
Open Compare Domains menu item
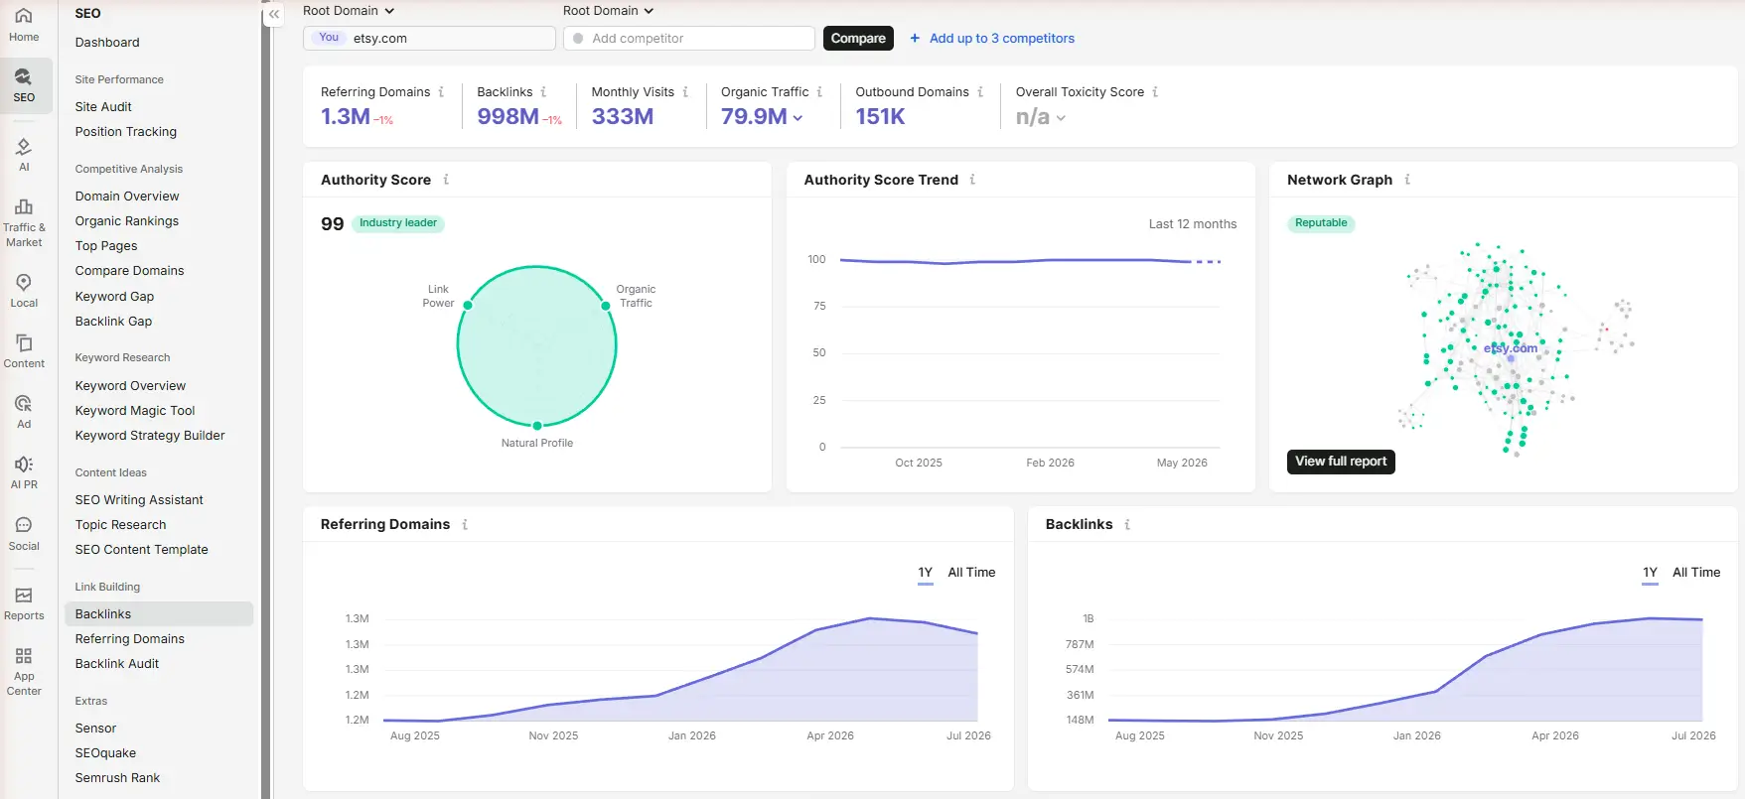pyautogui.click(x=130, y=271)
